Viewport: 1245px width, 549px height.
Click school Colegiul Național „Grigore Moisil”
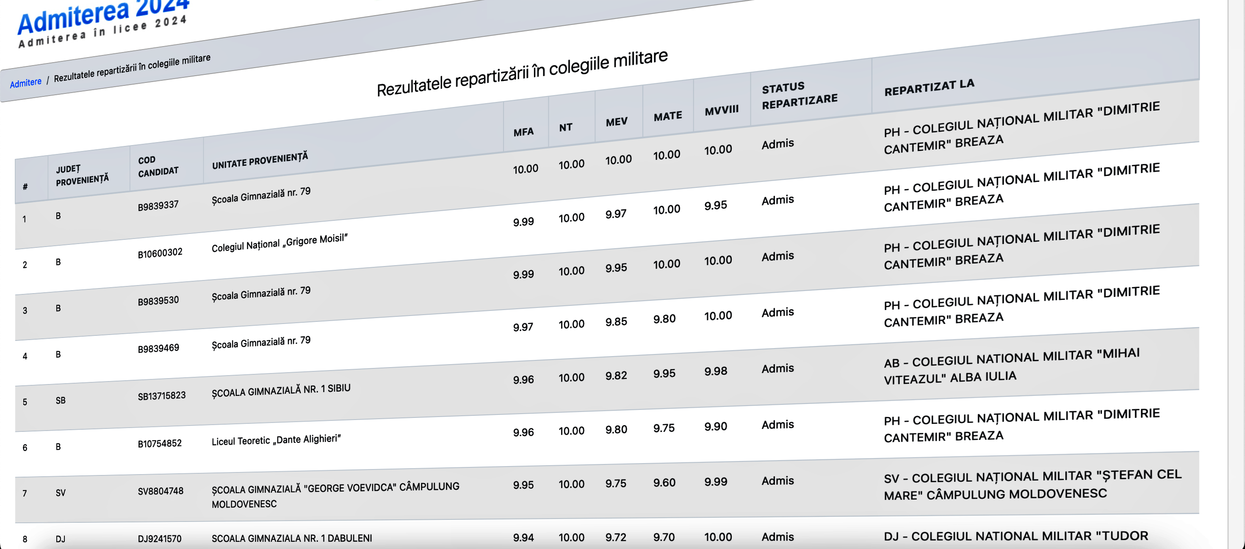[279, 243]
